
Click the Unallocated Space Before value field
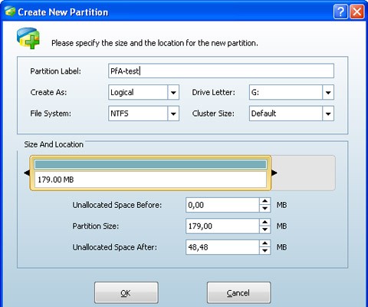[222, 205]
